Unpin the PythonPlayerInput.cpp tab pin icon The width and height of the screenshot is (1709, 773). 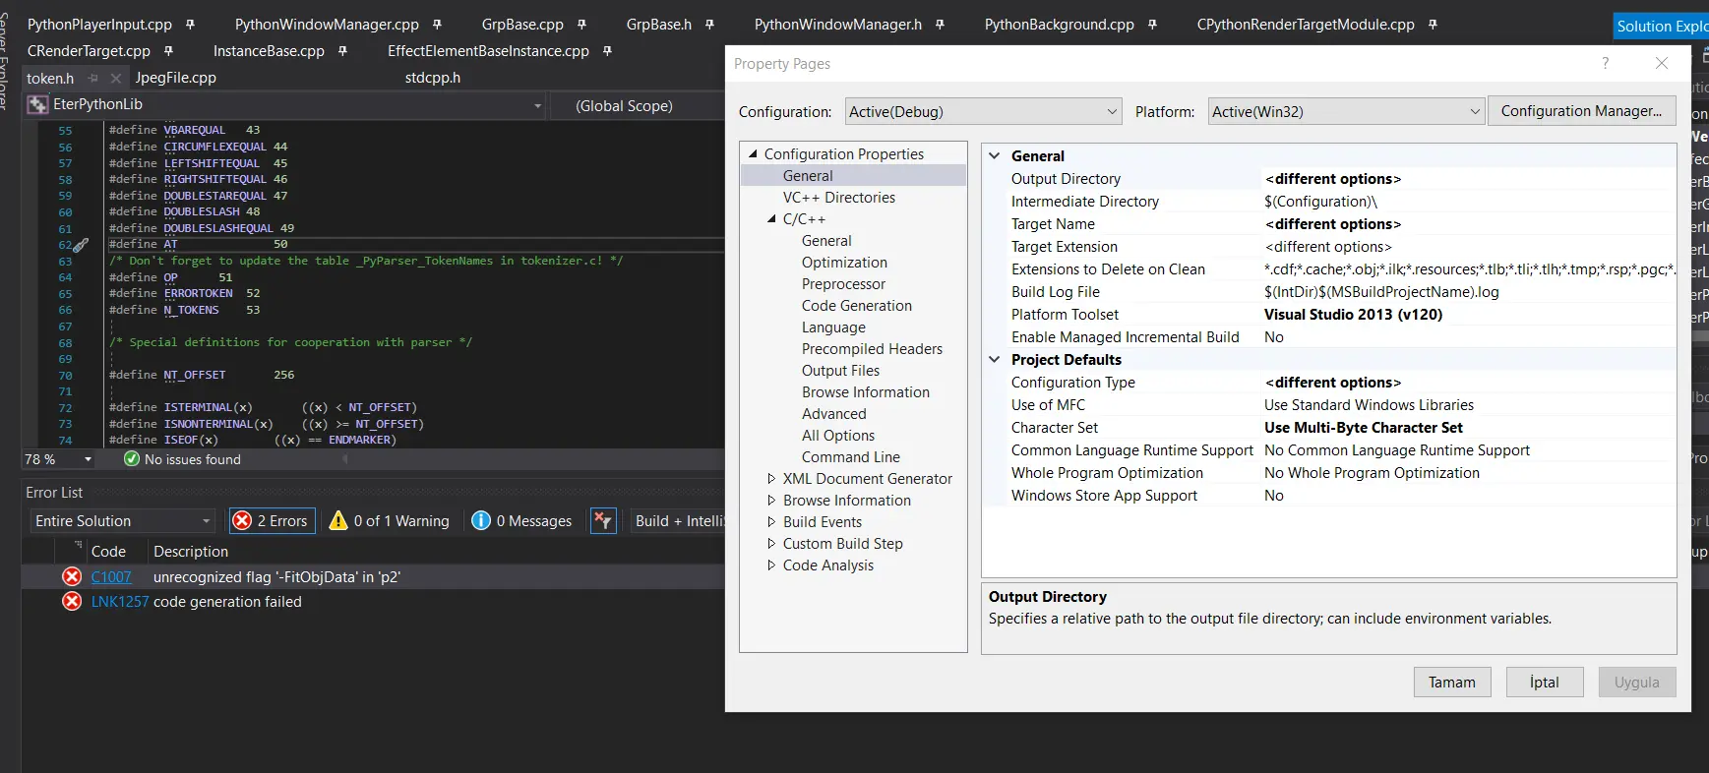coord(190,25)
